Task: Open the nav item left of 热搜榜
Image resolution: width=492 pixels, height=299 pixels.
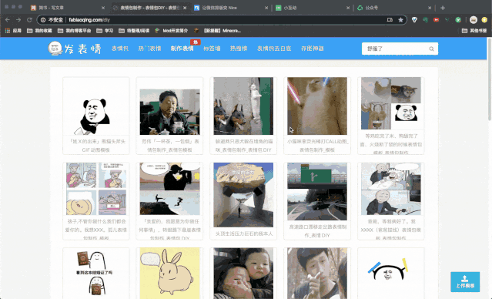Action: (x=212, y=49)
